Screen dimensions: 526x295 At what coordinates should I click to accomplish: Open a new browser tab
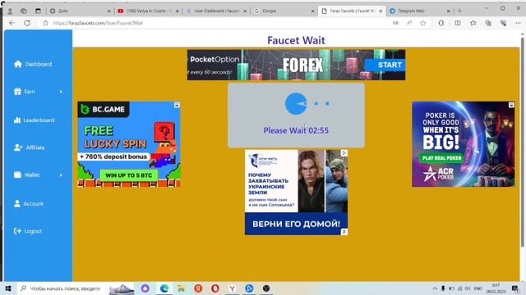tap(460, 11)
